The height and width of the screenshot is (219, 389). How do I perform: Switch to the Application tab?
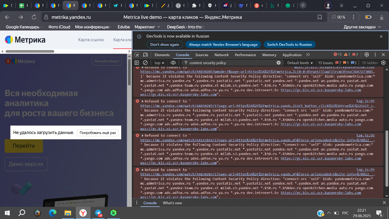point(292,55)
